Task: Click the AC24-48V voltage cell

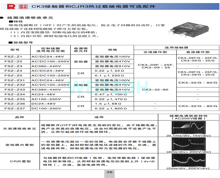Action: point(43,94)
